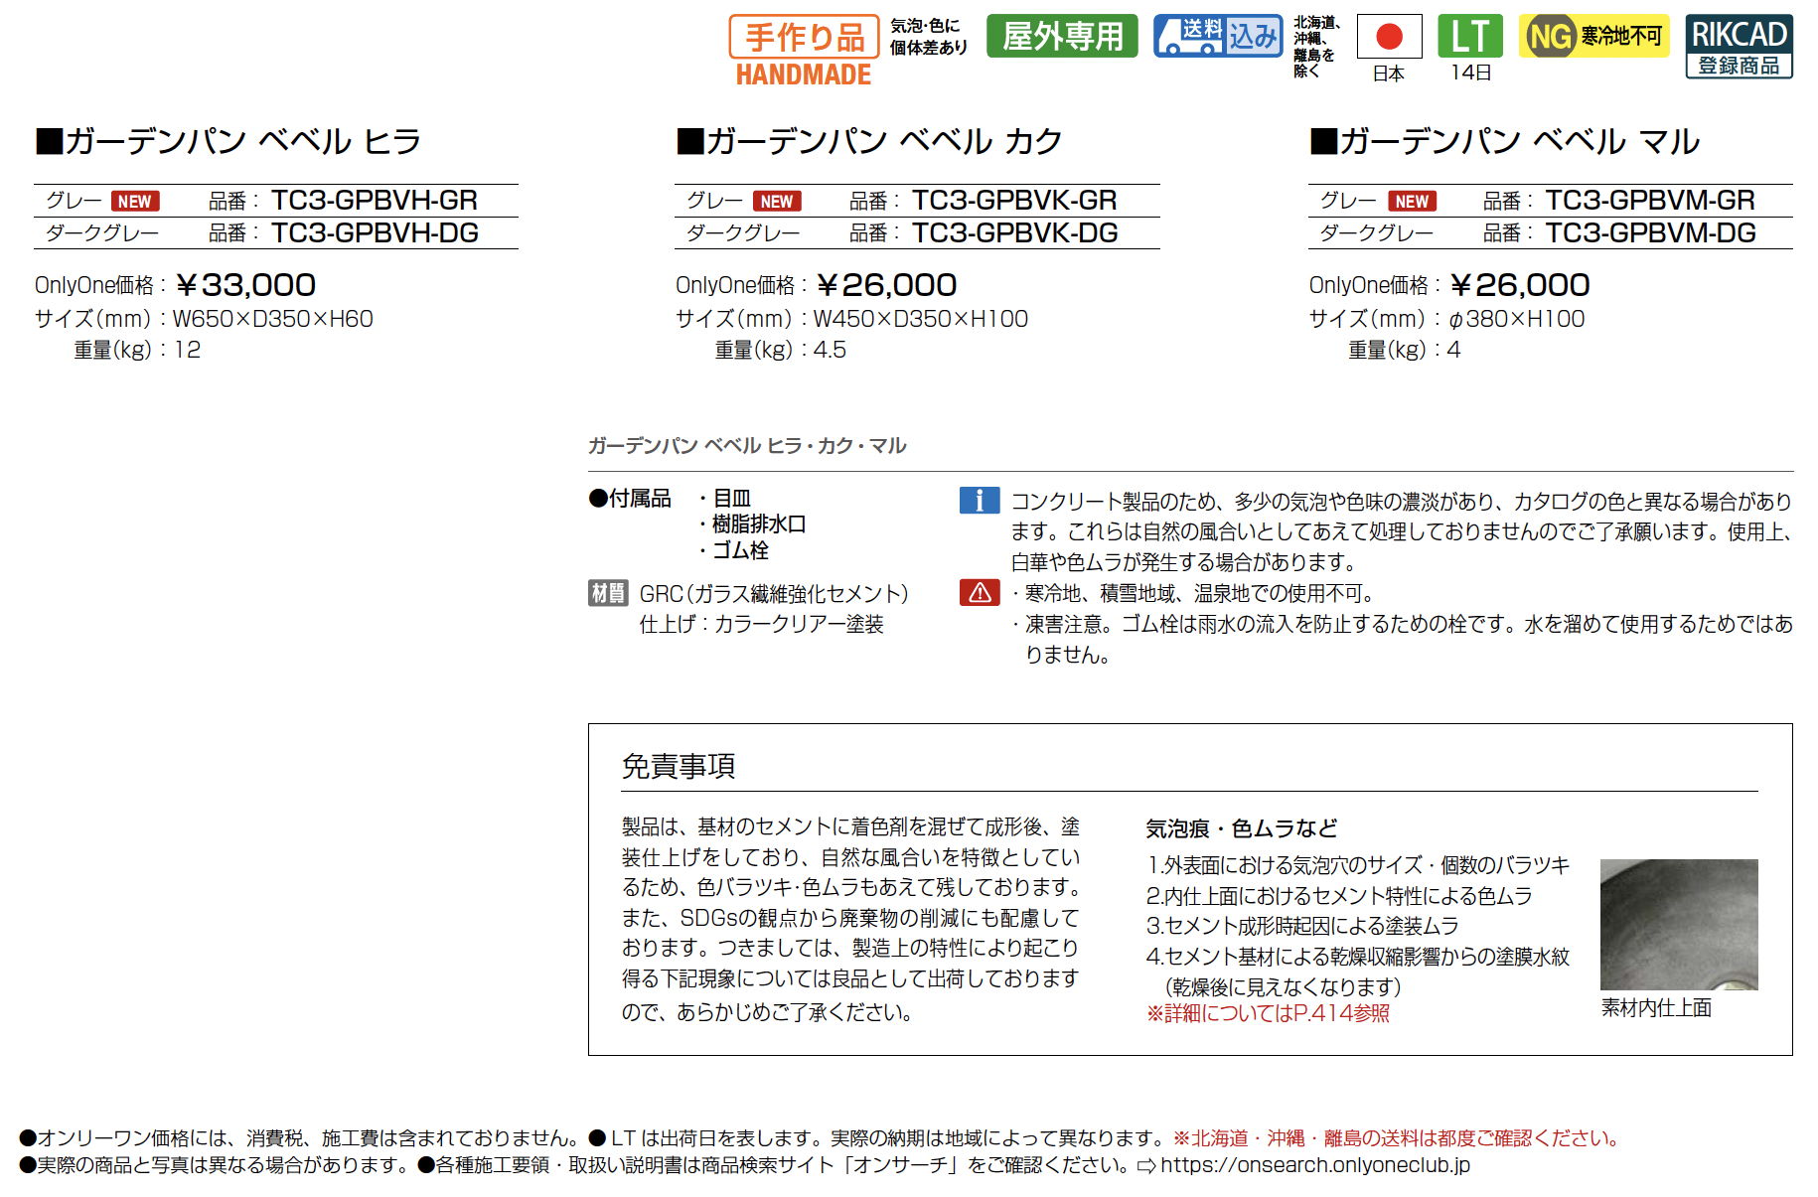Click the ダークグレー label beside TC3-GPBVH-DG

tap(102, 233)
